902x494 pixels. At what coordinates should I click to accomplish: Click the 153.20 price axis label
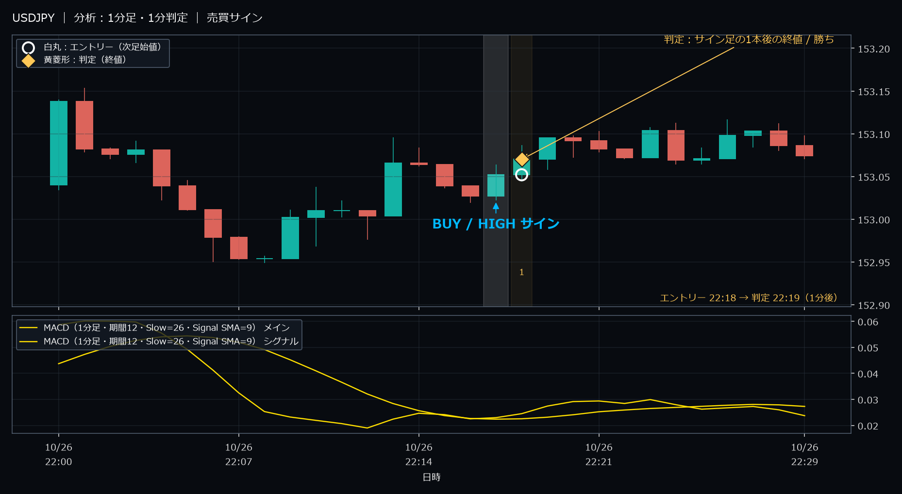point(874,49)
